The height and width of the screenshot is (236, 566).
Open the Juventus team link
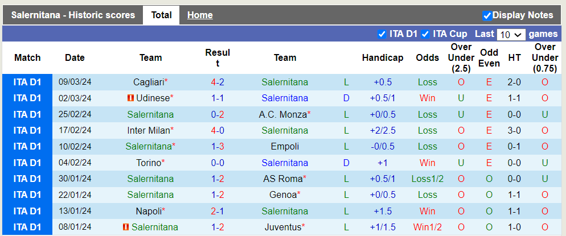click(282, 227)
